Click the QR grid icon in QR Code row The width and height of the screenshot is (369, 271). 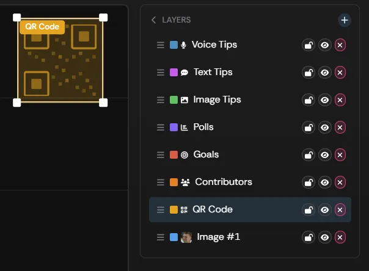[x=184, y=210]
